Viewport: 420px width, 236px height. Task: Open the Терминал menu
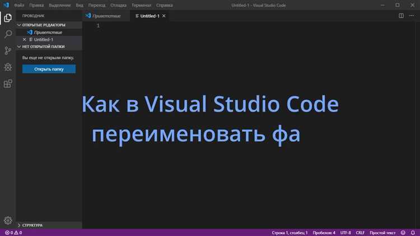(141, 5)
